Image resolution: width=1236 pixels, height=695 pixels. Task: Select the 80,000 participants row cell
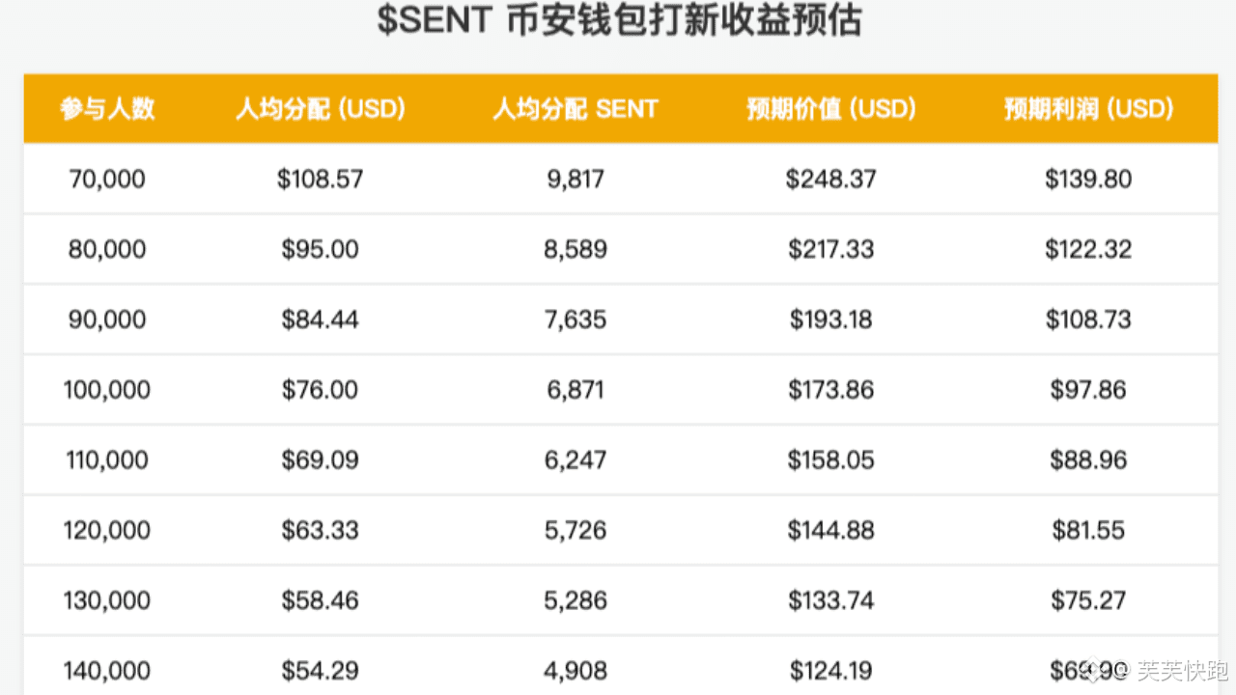[x=107, y=249]
